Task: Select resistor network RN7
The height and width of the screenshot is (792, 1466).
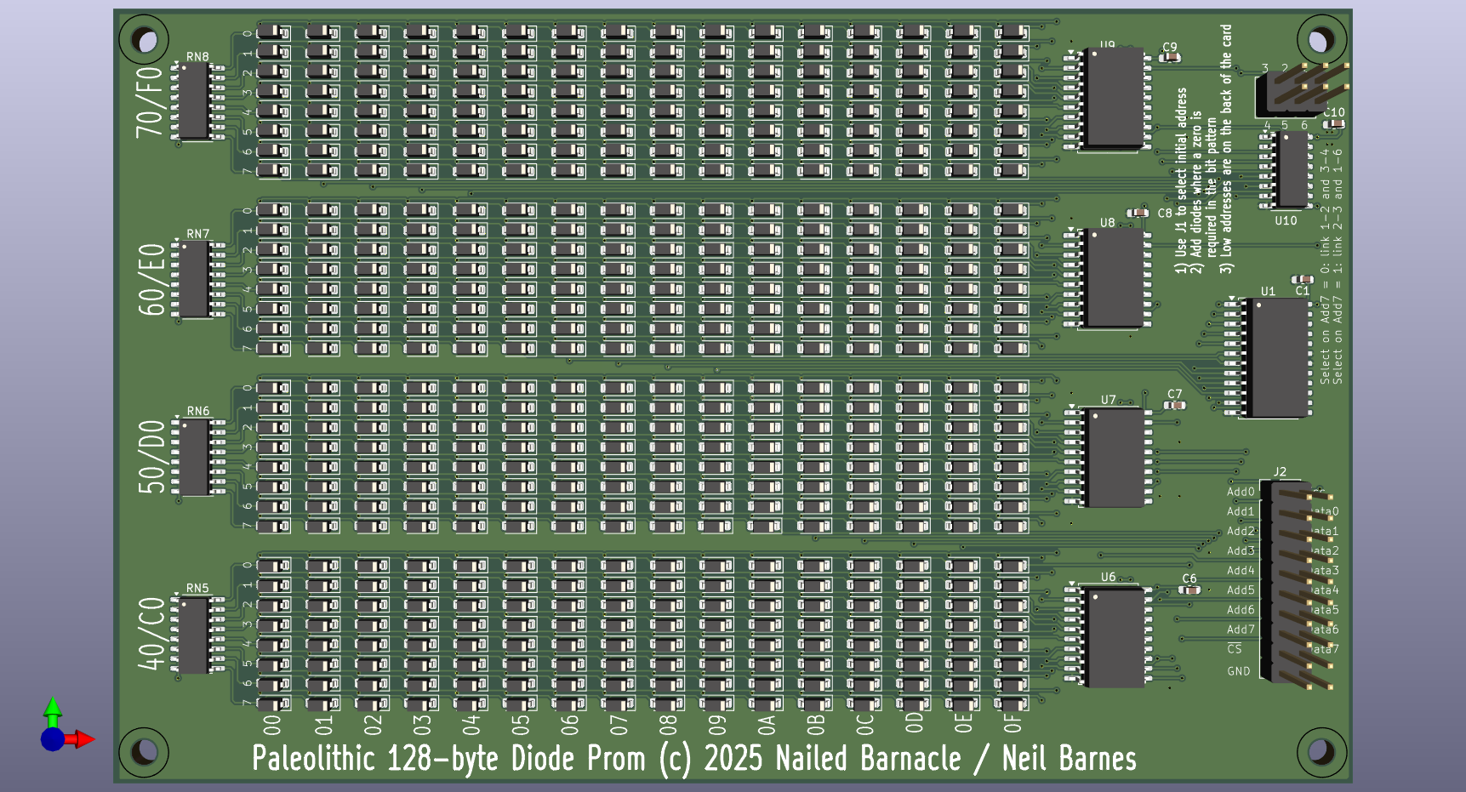Action: (194, 279)
